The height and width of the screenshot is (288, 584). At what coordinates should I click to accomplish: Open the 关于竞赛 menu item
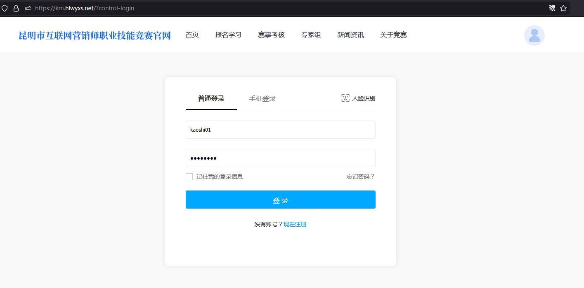393,35
